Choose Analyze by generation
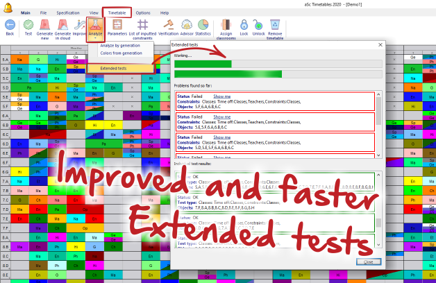 (120, 46)
